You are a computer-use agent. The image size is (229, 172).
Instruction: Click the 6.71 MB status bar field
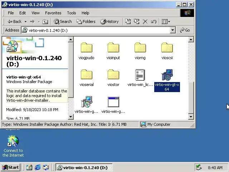(x=125, y=124)
